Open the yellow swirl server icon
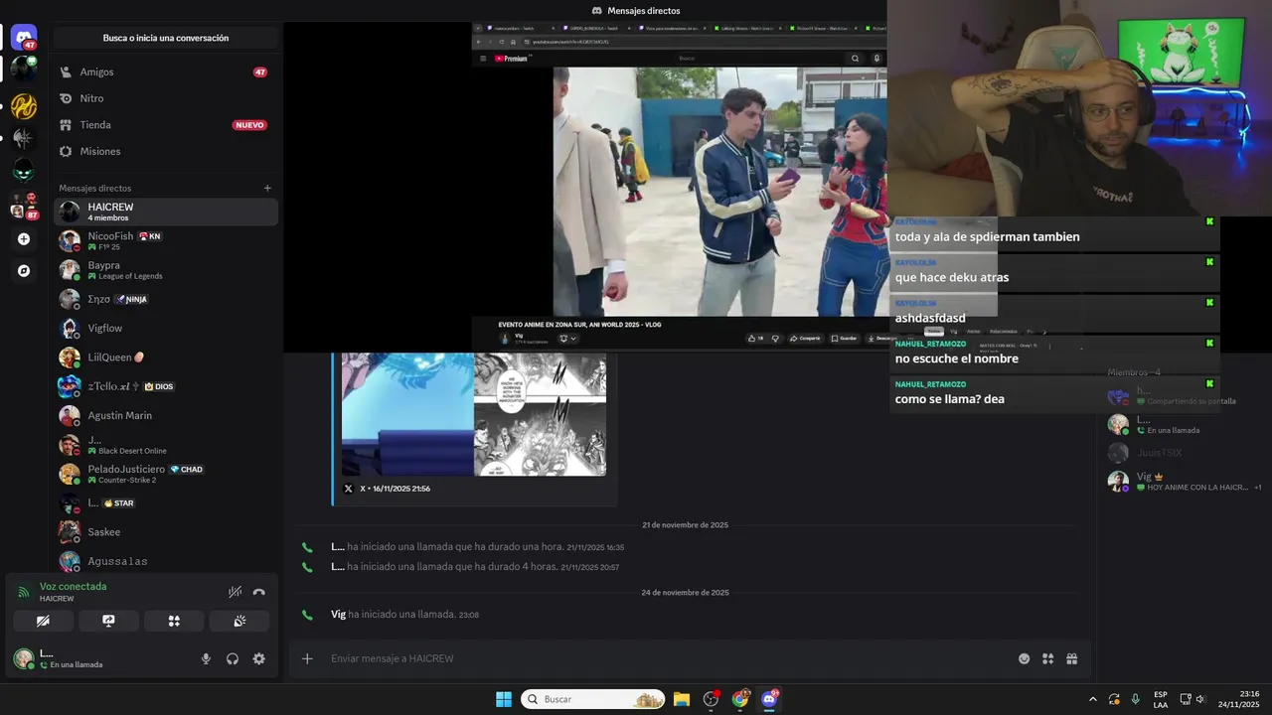The height and width of the screenshot is (715, 1272). click(24, 106)
